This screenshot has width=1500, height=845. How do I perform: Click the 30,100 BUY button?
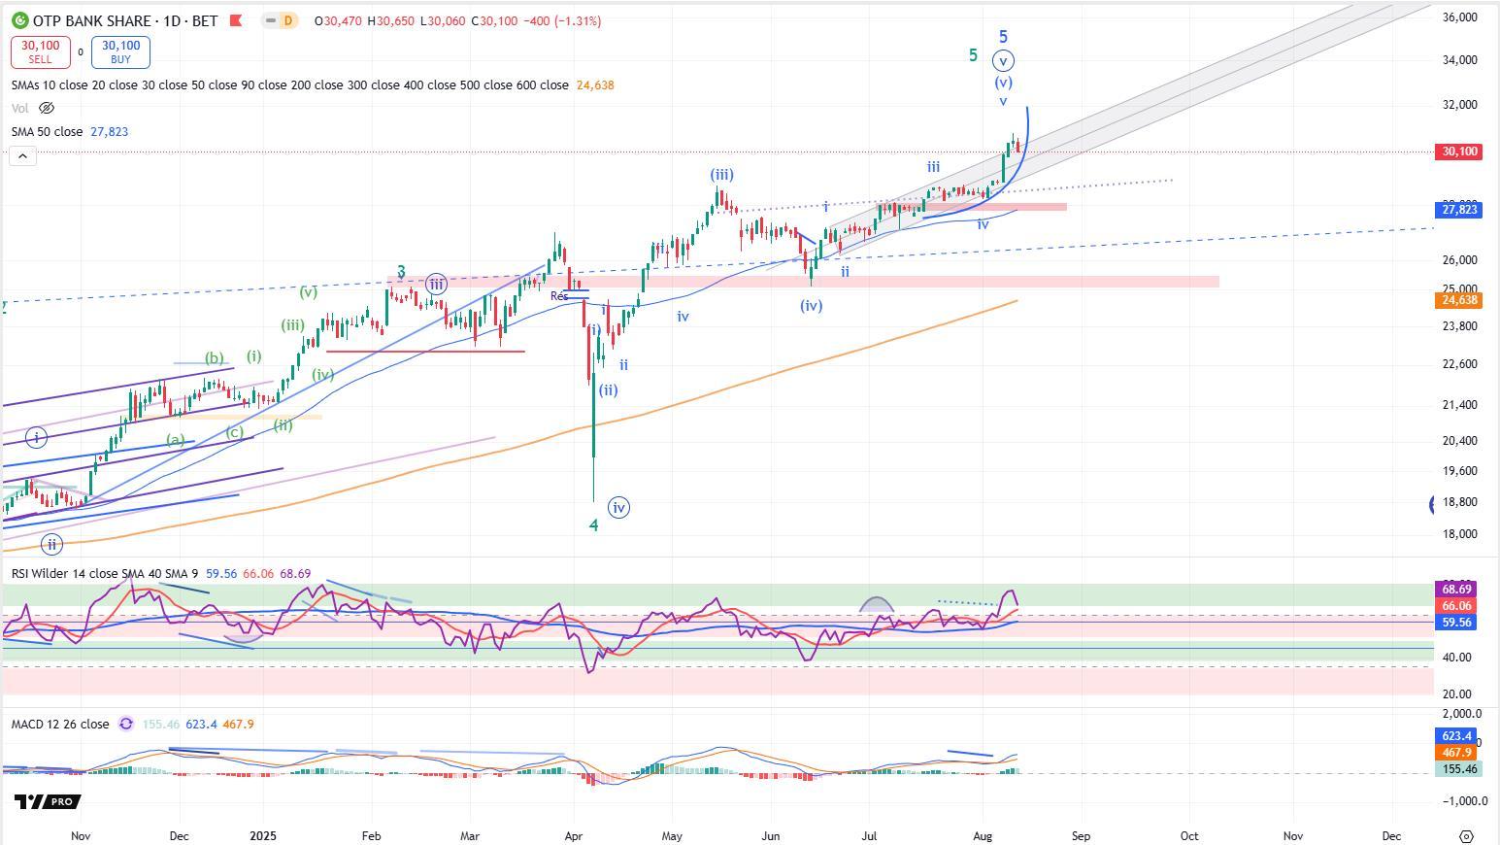120,52
